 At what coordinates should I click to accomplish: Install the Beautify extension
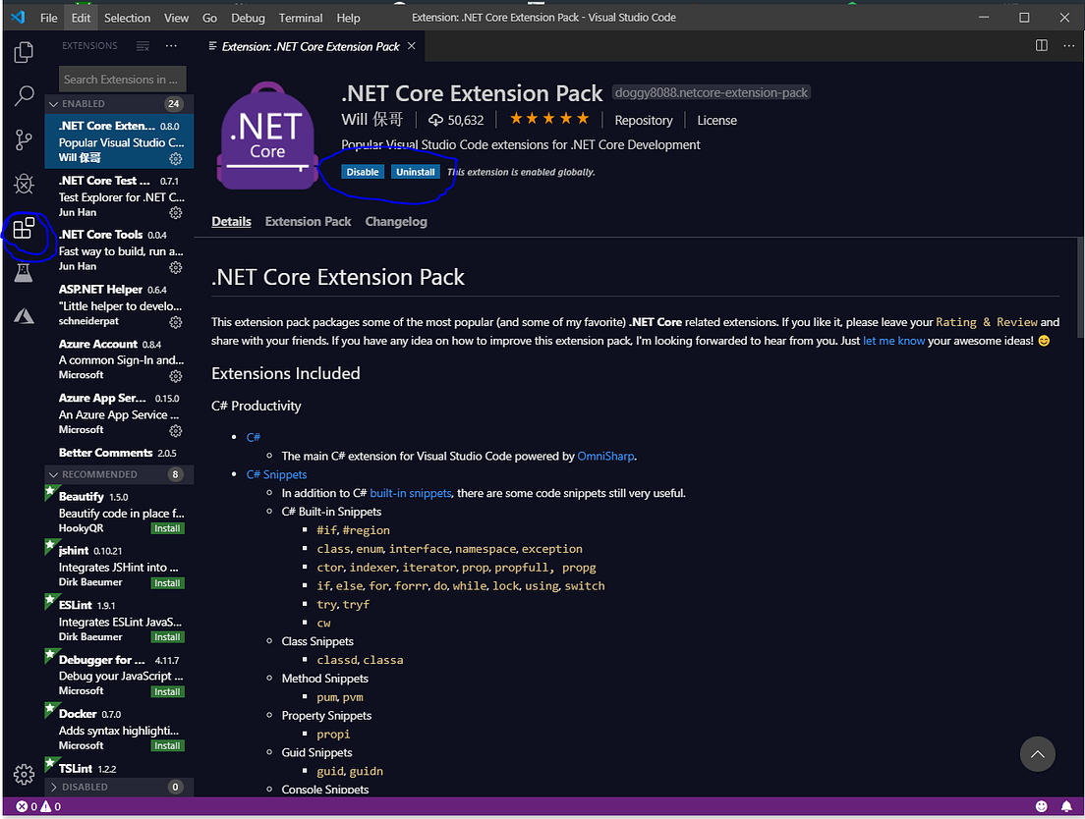168,527
